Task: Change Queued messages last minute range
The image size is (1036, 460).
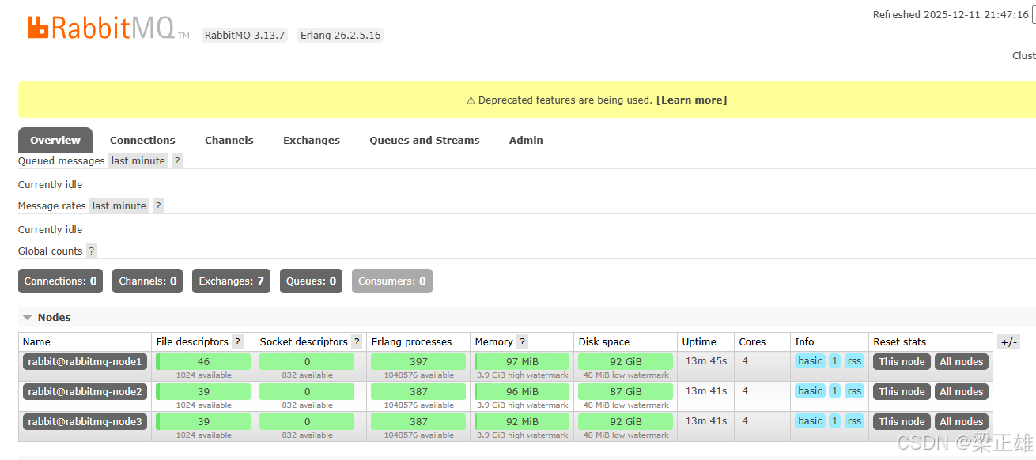Action: tap(138, 160)
